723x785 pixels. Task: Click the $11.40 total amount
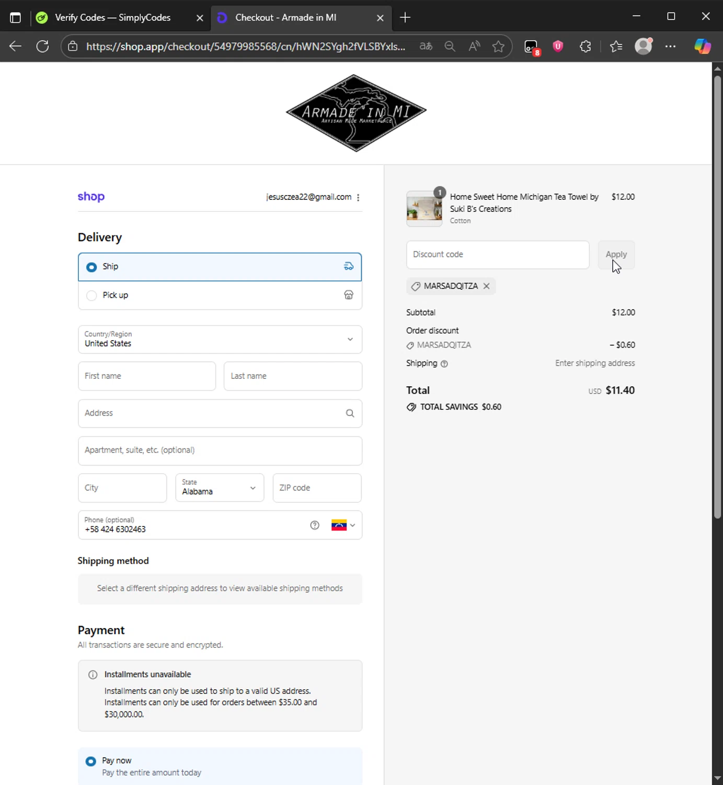tap(620, 390)
